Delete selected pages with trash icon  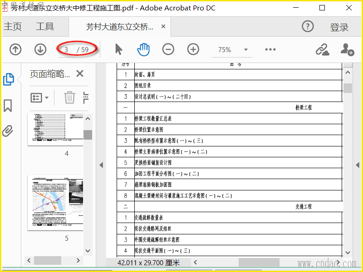click(69, 97)
